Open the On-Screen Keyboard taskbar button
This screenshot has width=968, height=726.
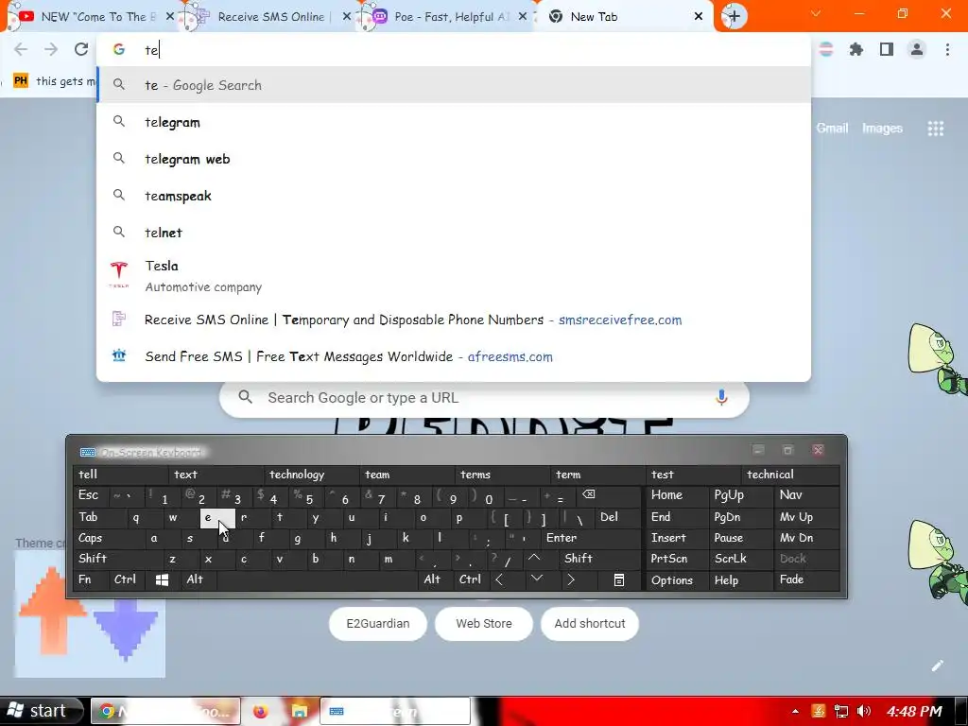[x=395, y=711]
